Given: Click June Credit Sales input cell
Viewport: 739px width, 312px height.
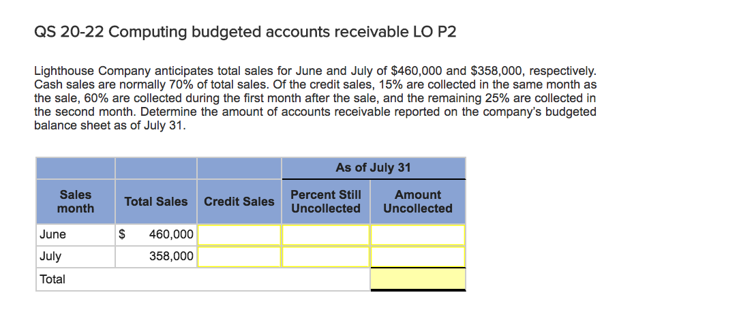Looking at the screenshot, I should 239,234.
